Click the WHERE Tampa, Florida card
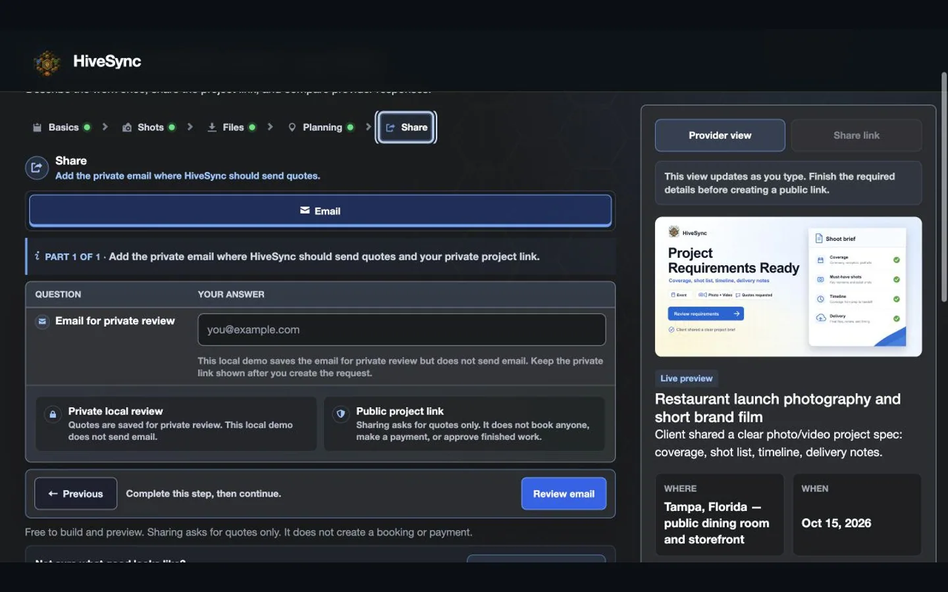Viewport: 948px width, 592px height. coord(719,514)
